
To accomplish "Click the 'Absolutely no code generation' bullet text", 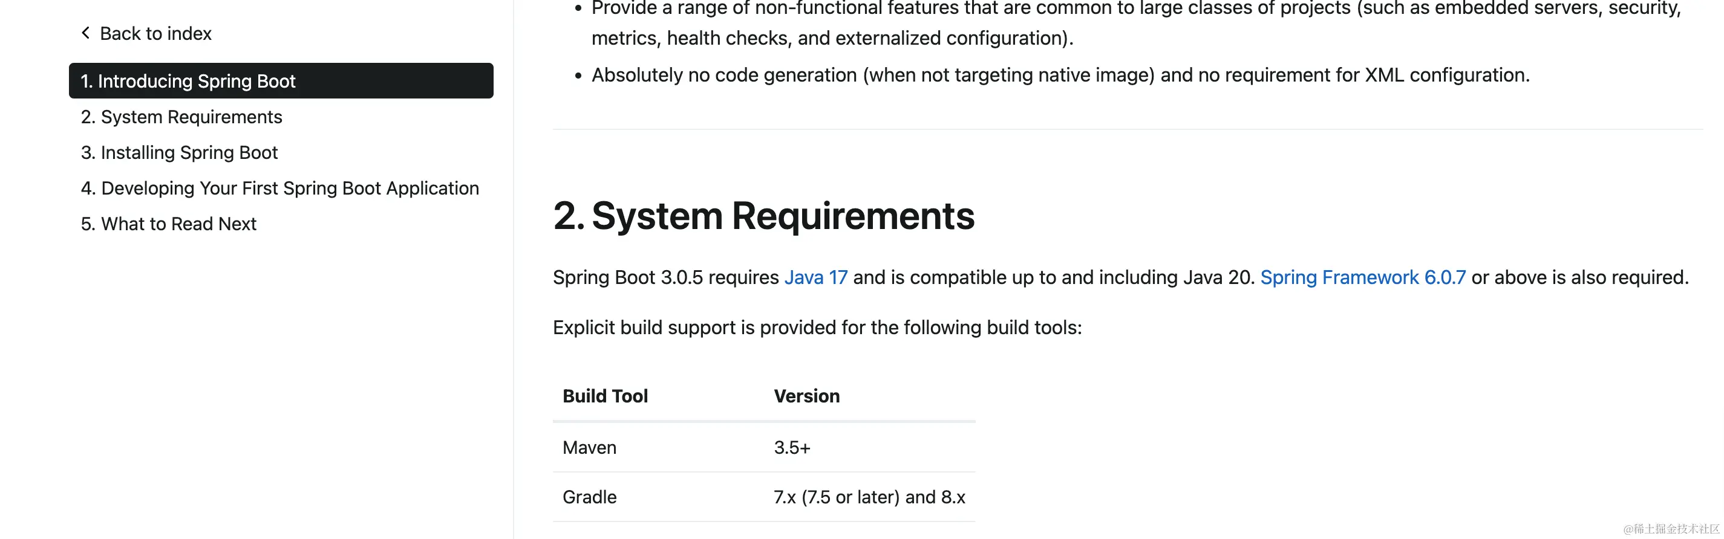I will pos(1060,75).
